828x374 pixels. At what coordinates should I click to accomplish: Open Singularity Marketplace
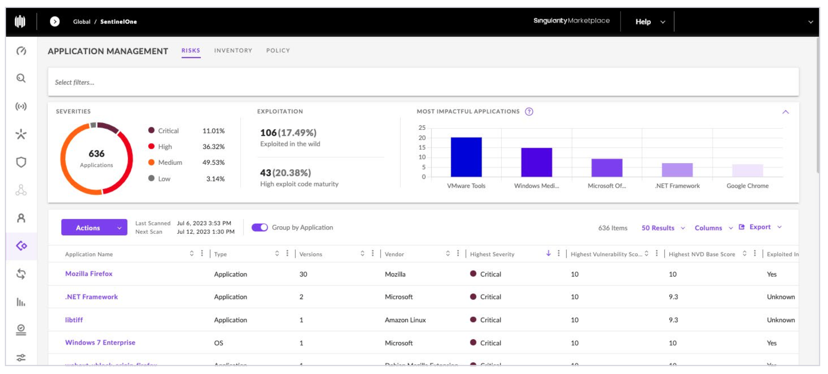click(571, 20)
